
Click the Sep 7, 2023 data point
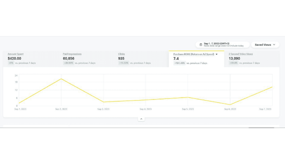[x=272, y=87]
